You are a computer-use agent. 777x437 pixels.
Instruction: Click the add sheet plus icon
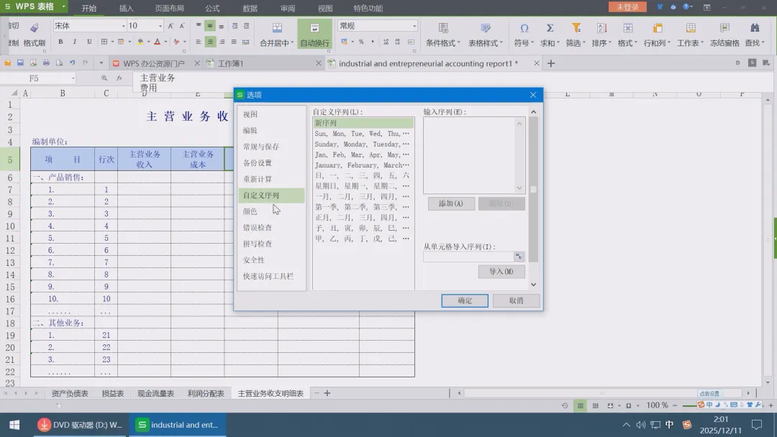pos(327,393)
